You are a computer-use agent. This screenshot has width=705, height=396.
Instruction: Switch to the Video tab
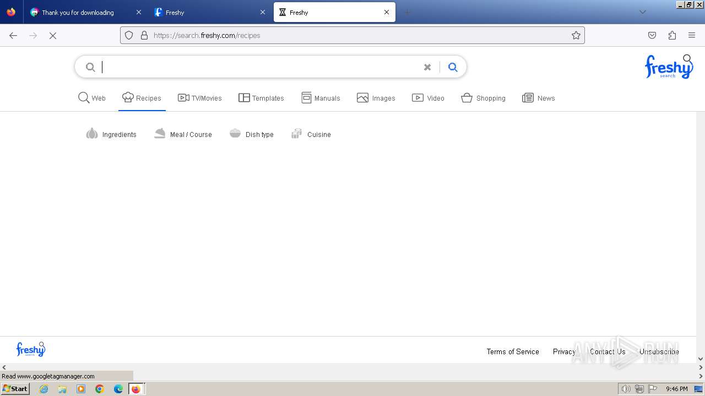pos(428,98)
